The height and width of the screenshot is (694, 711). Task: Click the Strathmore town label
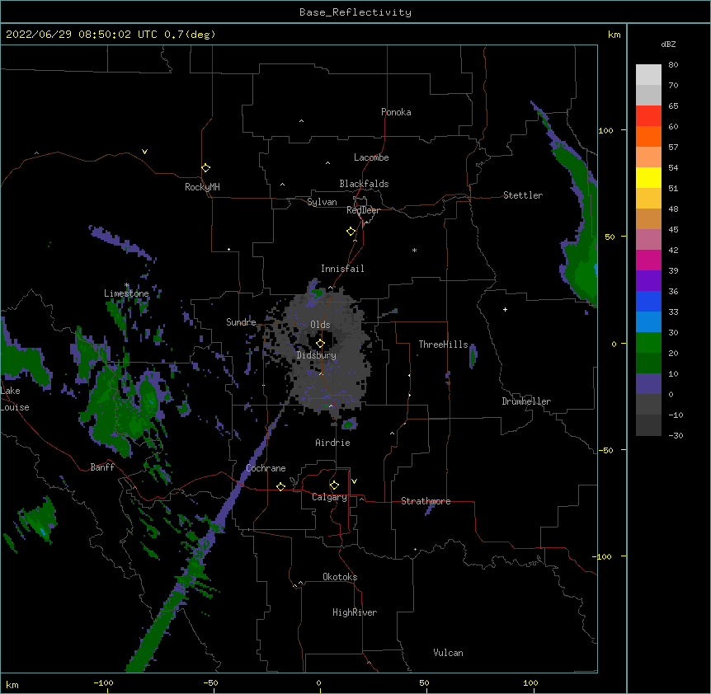[x=426, y=501]
